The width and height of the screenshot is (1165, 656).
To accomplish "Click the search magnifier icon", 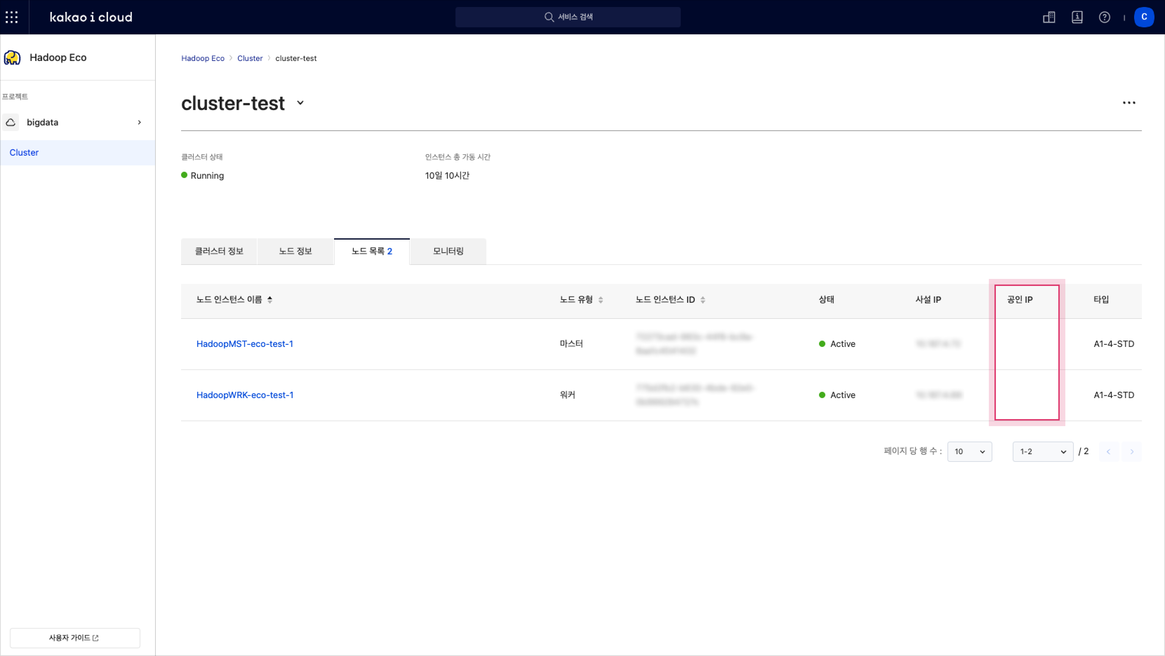I will (x=548, y=17).
